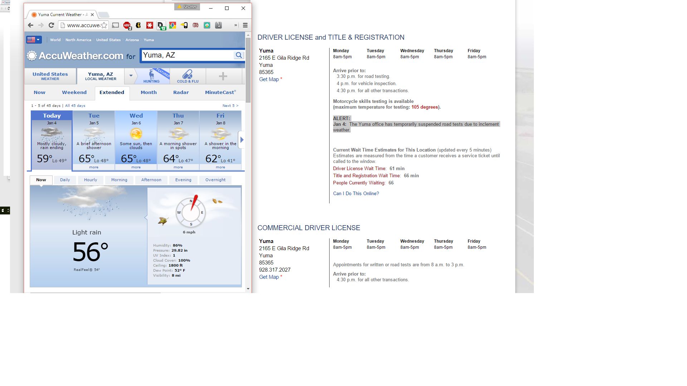Expand the country flag dropdown
Screen dimensions: 687x386
pyautogui.click(x=34, y=40)
